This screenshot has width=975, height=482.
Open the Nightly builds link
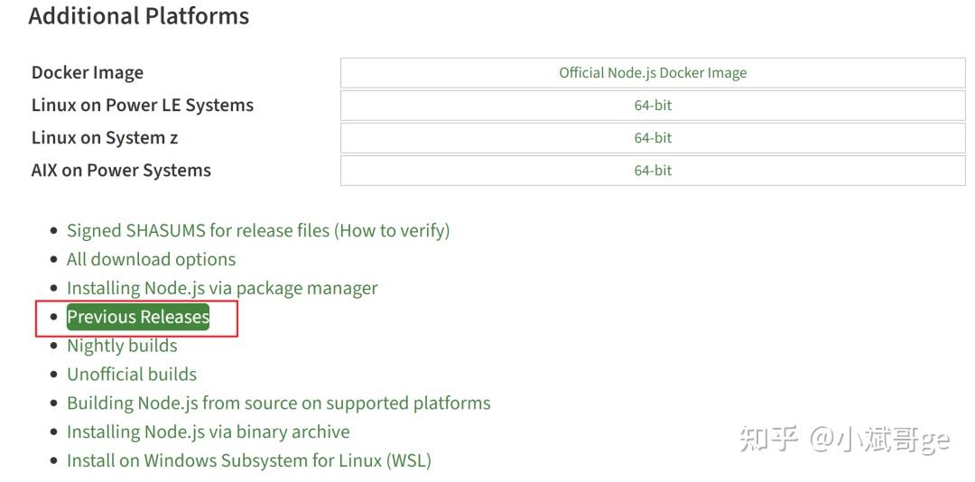click(x=122, y=346)
